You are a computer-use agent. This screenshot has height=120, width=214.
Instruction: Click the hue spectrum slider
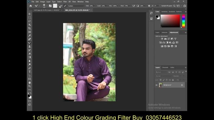tap(184, 21)
